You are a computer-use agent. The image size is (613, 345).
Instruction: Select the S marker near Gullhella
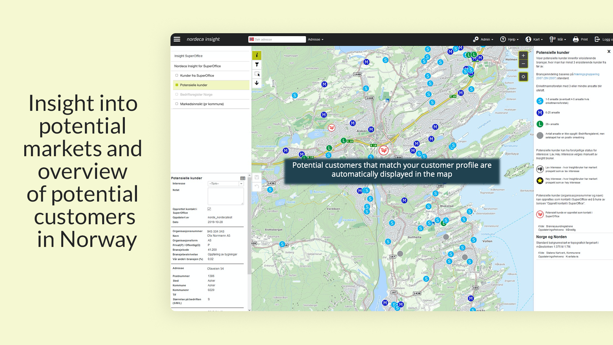click(x=388, y=241)
